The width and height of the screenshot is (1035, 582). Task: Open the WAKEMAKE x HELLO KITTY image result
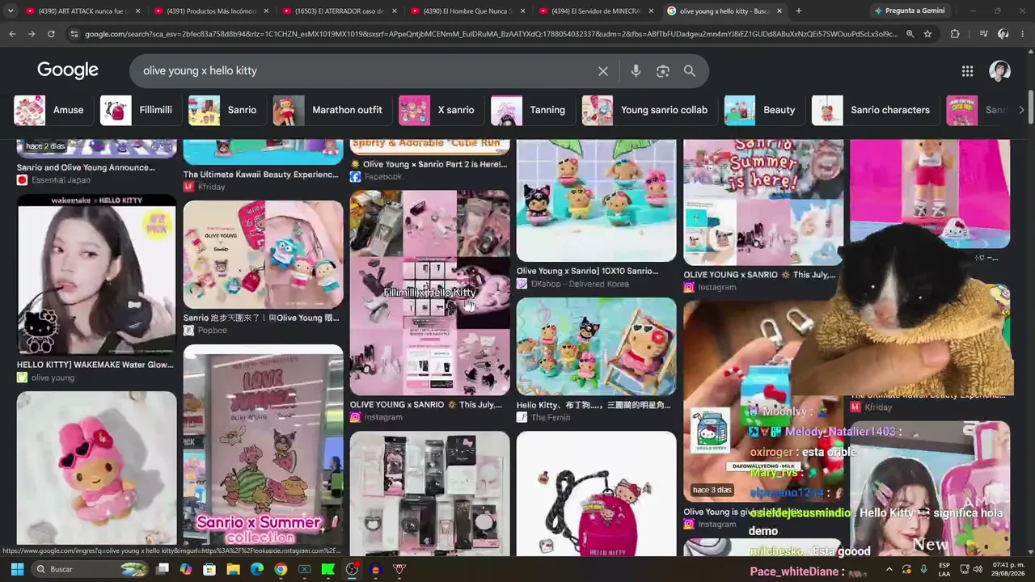[x=96, y=275]
